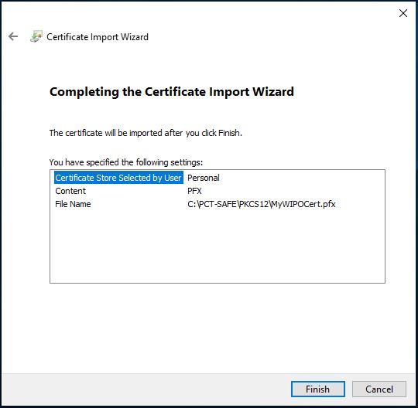The image size is (418, 408).
Task: Close the wizard with the X button
Action: click(x=403, y=13)
